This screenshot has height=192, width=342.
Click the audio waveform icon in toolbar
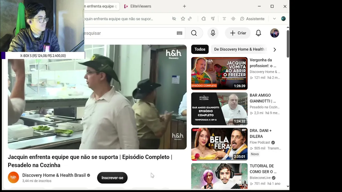point(233,19)
